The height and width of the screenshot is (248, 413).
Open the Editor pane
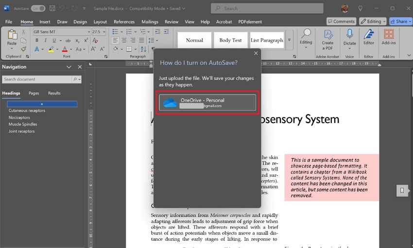point(369,37)
